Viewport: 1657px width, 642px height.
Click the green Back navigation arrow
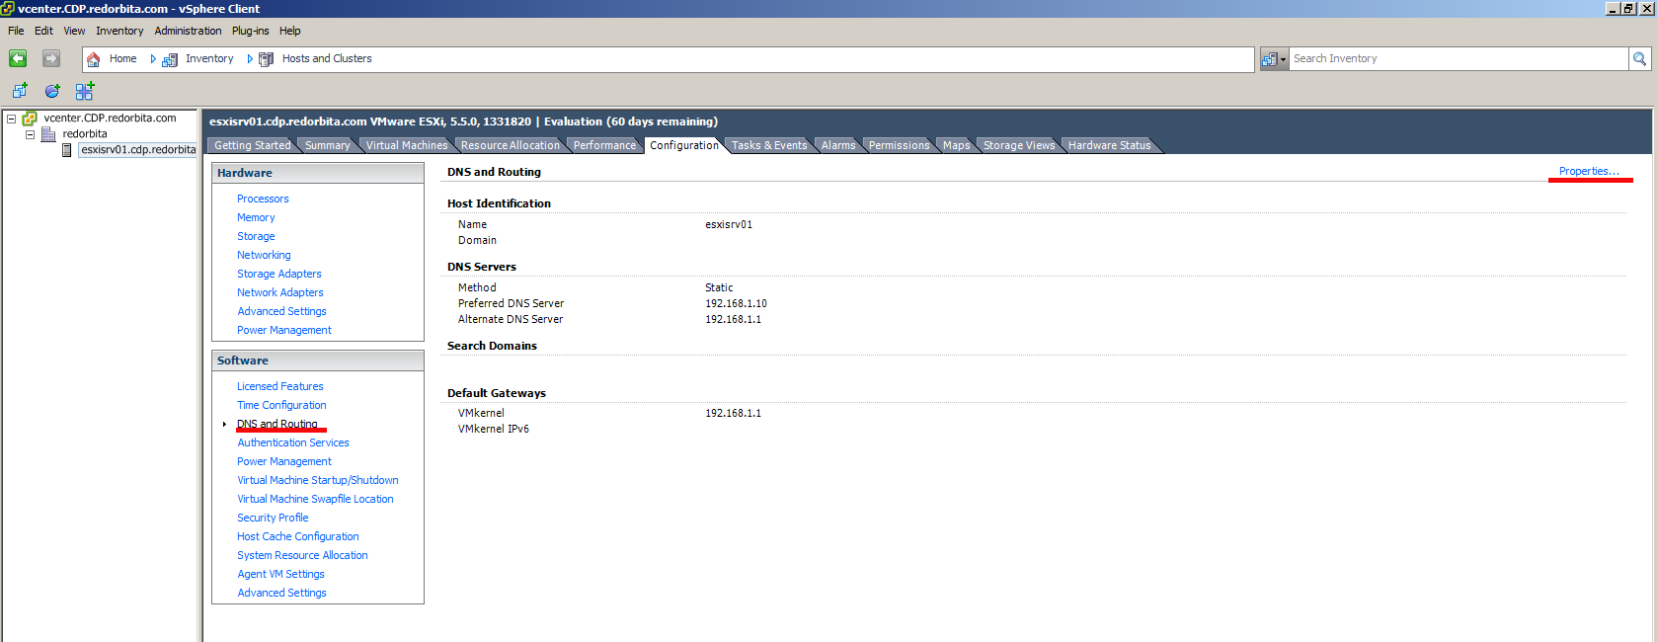18,58
